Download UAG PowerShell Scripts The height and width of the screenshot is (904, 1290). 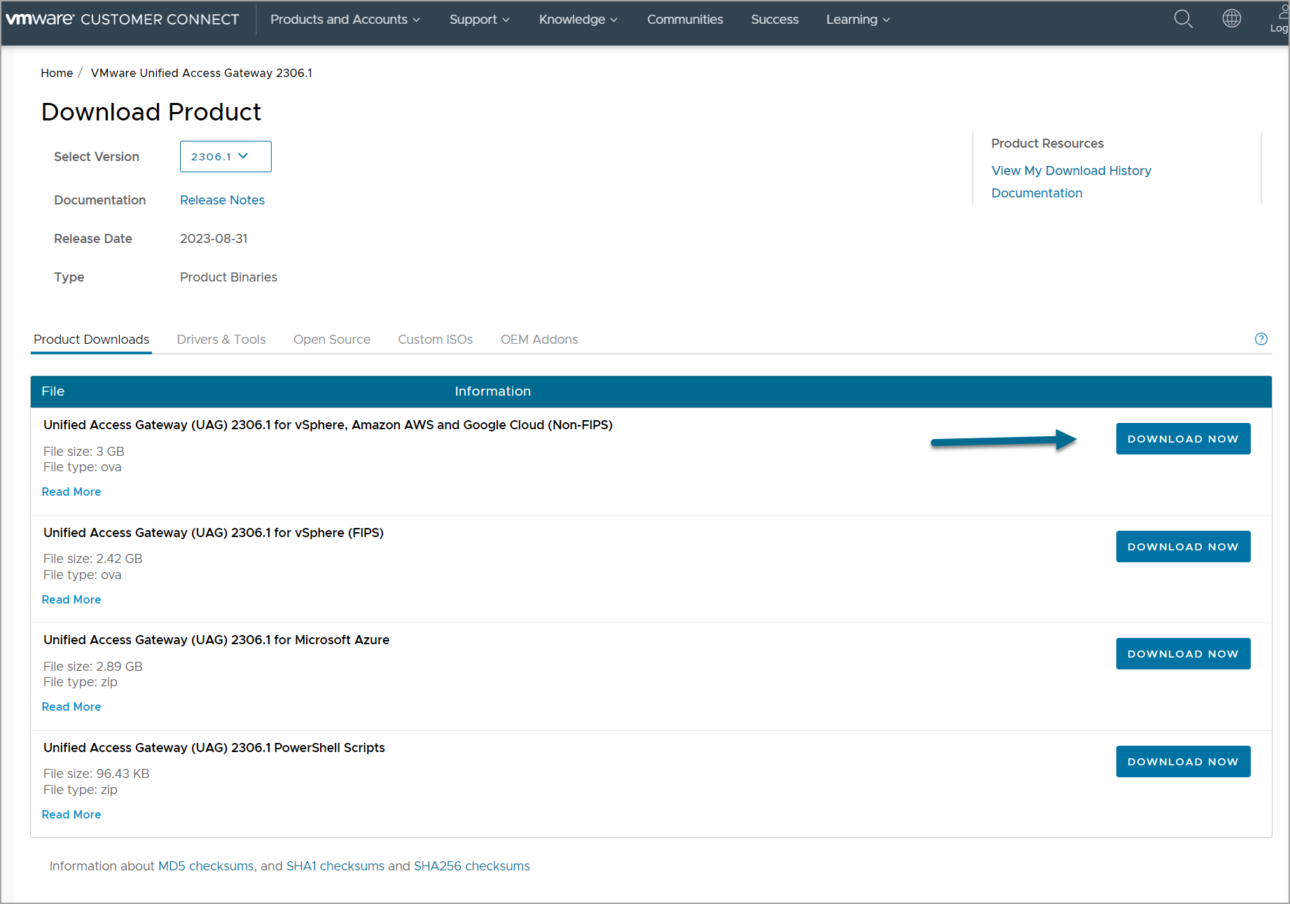pyautogui.click(x=1183, y=762)
